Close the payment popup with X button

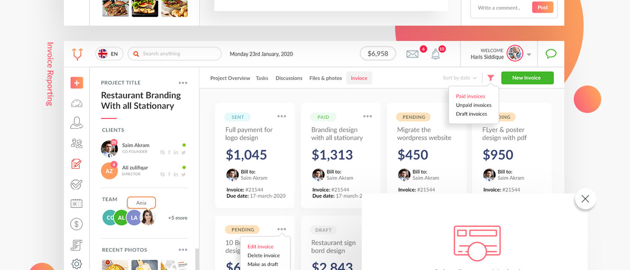click(x=585, y=199)
